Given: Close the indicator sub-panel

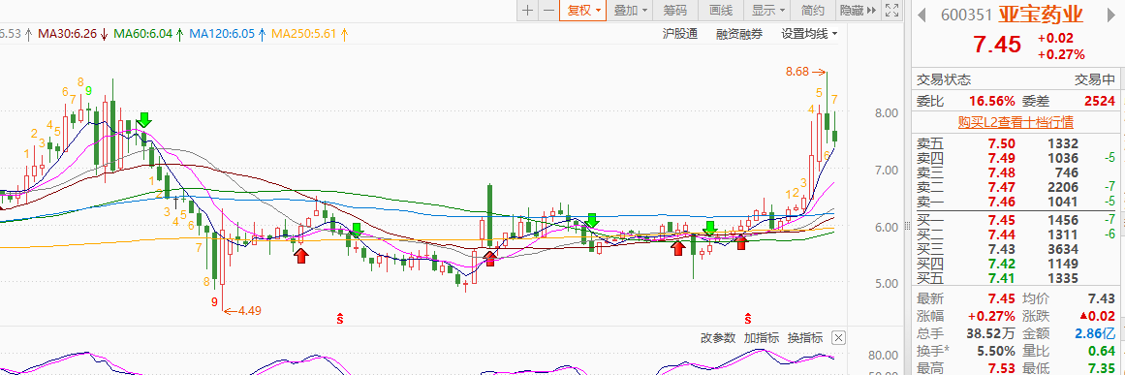Looking at the screenshot, I should click(x=838, y=338).
